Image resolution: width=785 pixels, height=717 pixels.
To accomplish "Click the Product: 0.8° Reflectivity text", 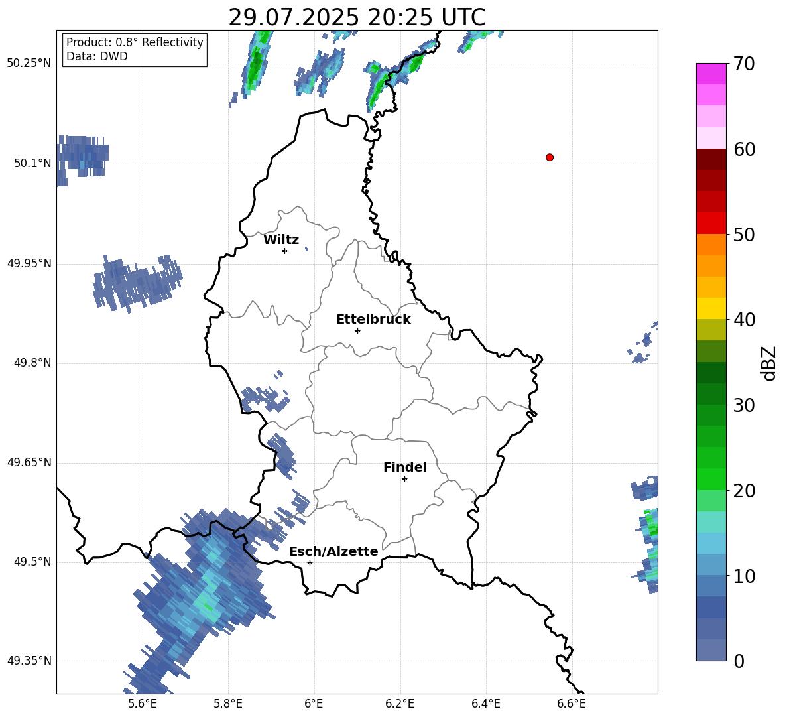I will (x=135, y=42).
